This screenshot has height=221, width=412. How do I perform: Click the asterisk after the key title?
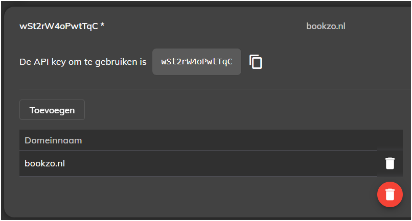pyautogui.click(x=102, y=25)
